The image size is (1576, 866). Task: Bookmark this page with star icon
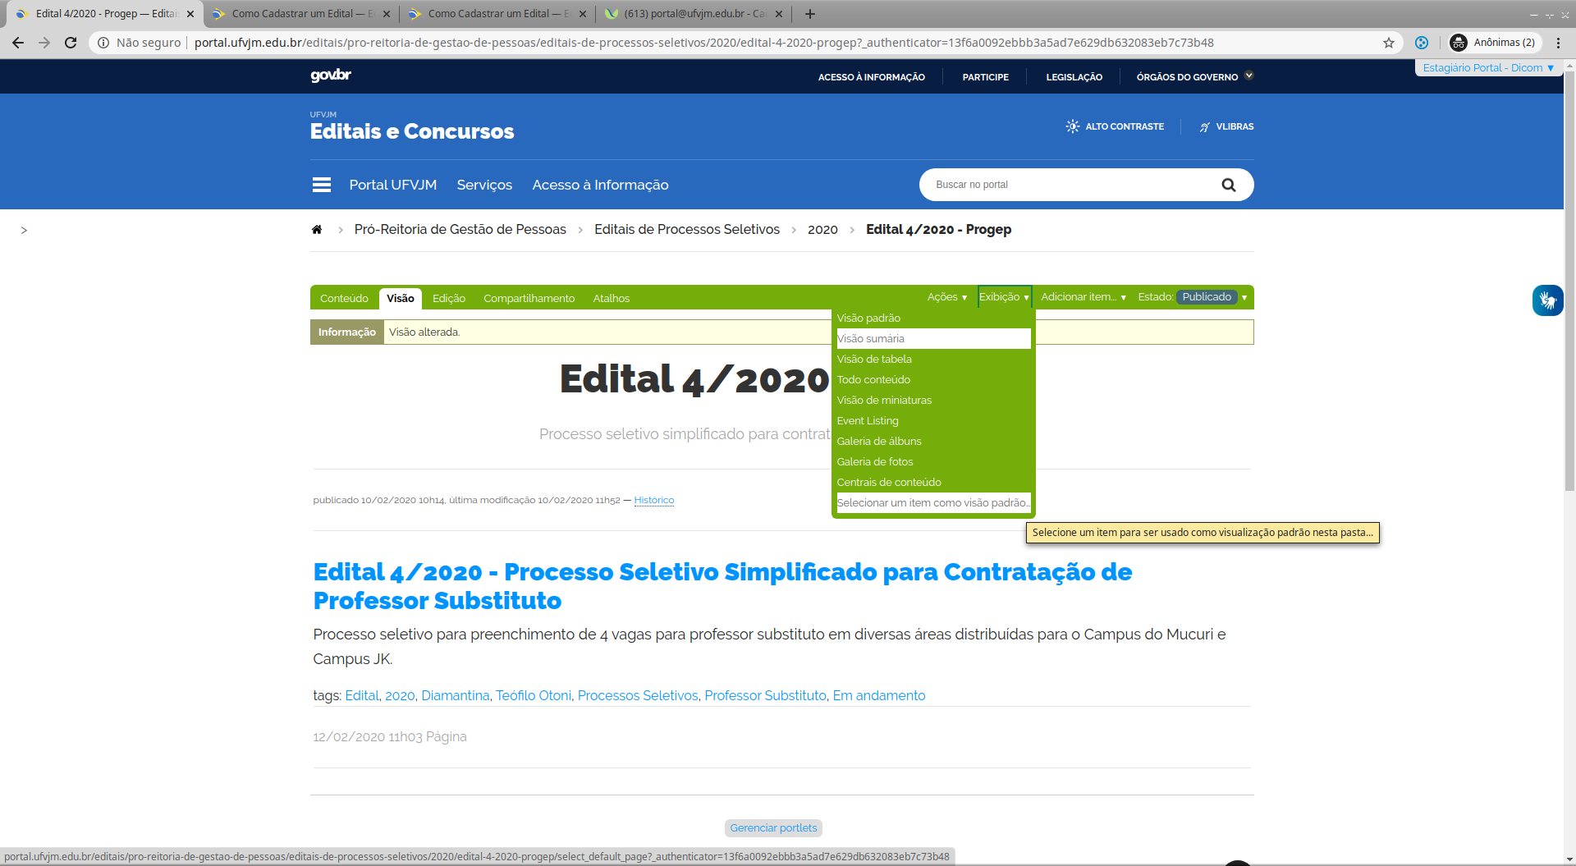point(1388,43)
